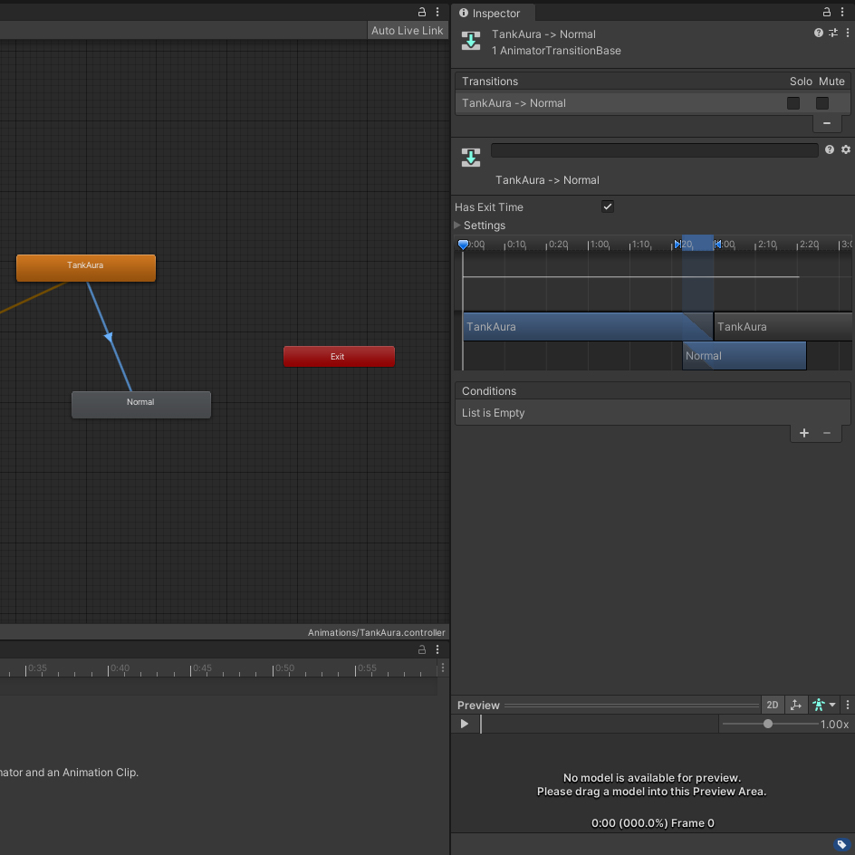Open asset labels tag icon
This screenshot has height=855, width=855.
(x=841, y=844)
